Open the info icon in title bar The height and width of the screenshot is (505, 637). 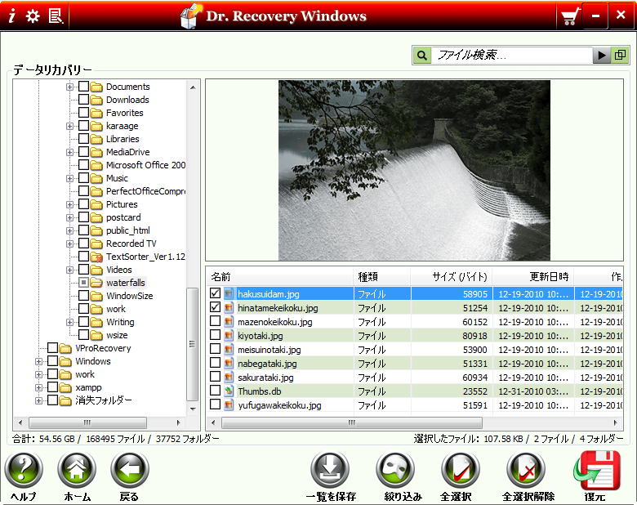[12, 16]
